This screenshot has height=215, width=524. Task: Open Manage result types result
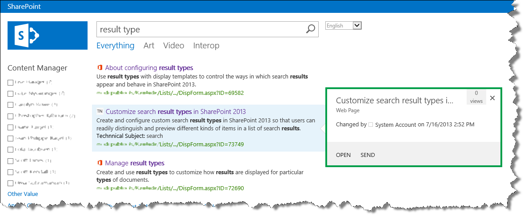coord(135,163)
